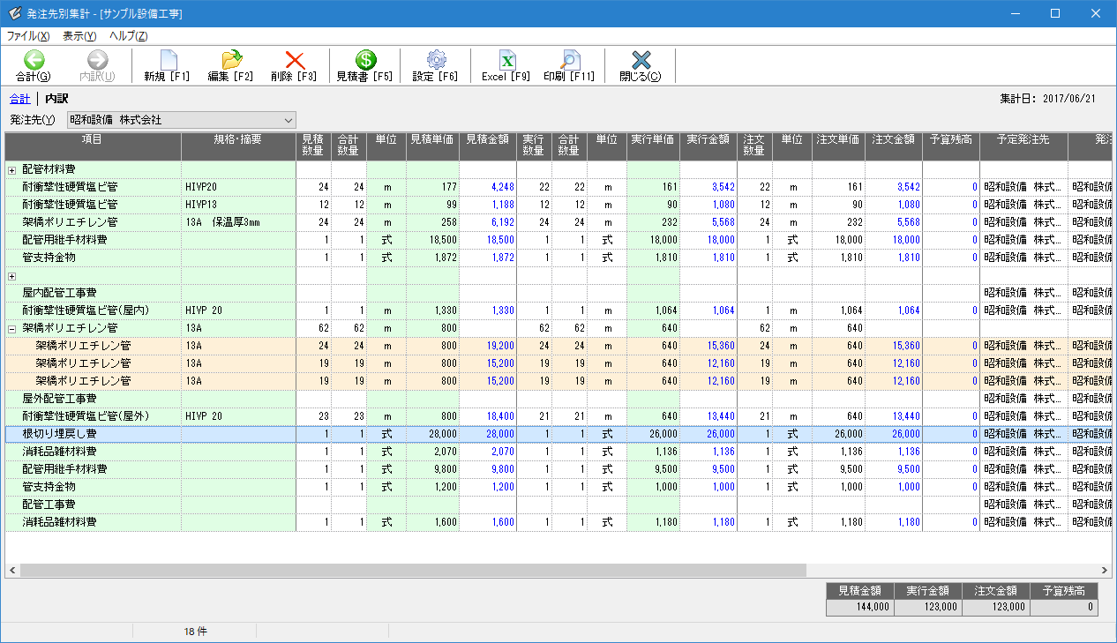The width and height of the screenshot is (1117, 643).
Task: Open 見積書 [F5] dollar icon
Action: click(365, 60)
